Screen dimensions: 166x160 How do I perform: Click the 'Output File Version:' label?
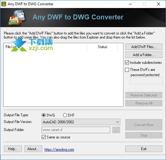(x=18, y=122)
